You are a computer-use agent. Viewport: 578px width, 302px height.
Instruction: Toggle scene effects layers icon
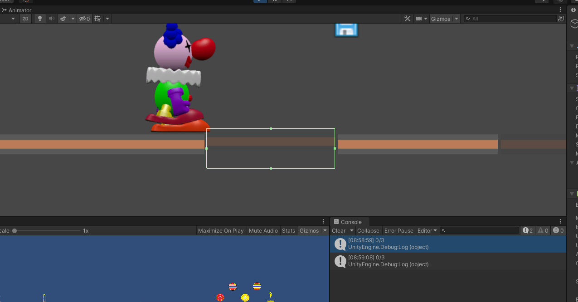coord(63,19)
